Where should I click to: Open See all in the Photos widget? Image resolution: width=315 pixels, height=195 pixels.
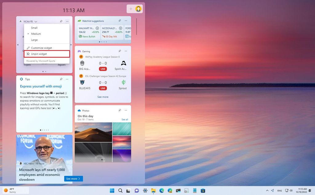(124, 119)
